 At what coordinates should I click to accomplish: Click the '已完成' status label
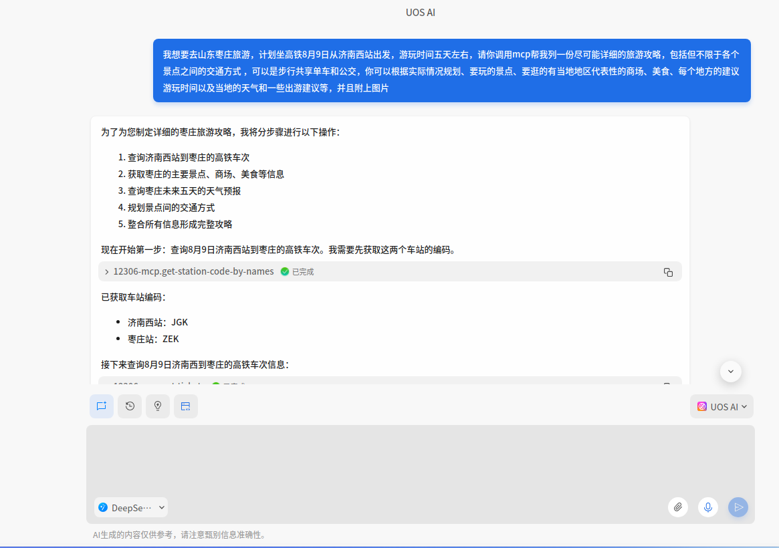point(303,271)
